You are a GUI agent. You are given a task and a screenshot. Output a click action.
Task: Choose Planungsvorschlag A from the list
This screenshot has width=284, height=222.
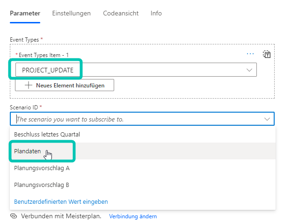143,168
